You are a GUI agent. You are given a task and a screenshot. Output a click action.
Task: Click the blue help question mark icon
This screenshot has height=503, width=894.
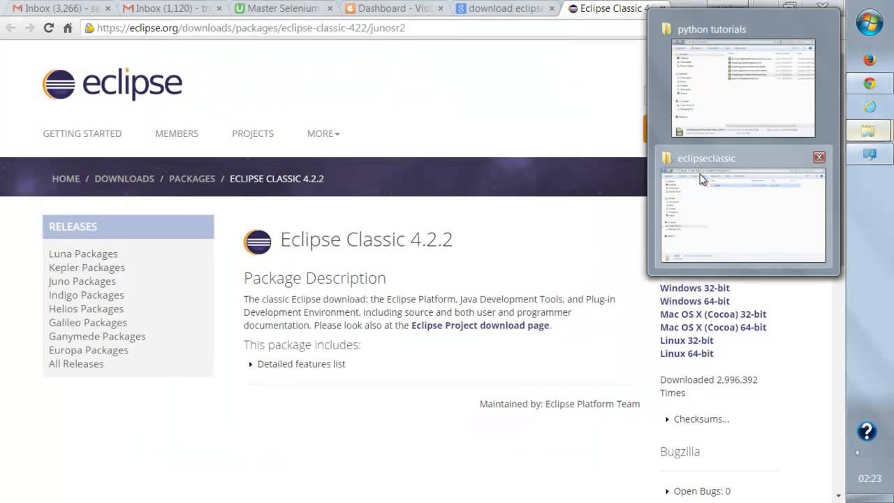[867, 431]
